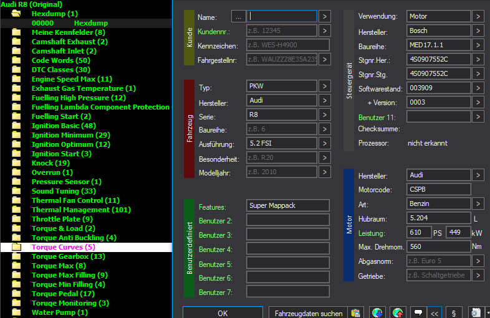The width and height of the screenshot is (490, 318).
Task: Click the Features field containing Super Mappack
Action: click(x=288, y=205)
